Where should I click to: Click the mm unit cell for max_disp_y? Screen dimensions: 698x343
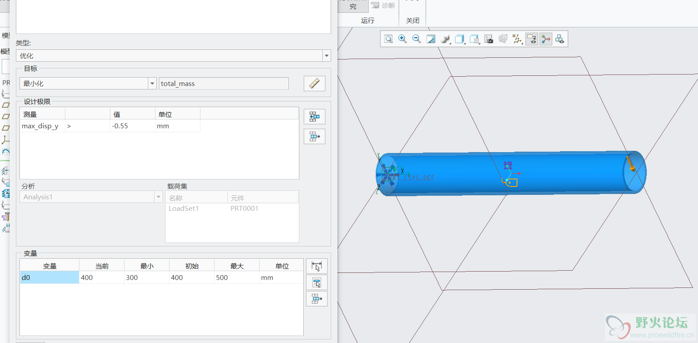(177, 126)
